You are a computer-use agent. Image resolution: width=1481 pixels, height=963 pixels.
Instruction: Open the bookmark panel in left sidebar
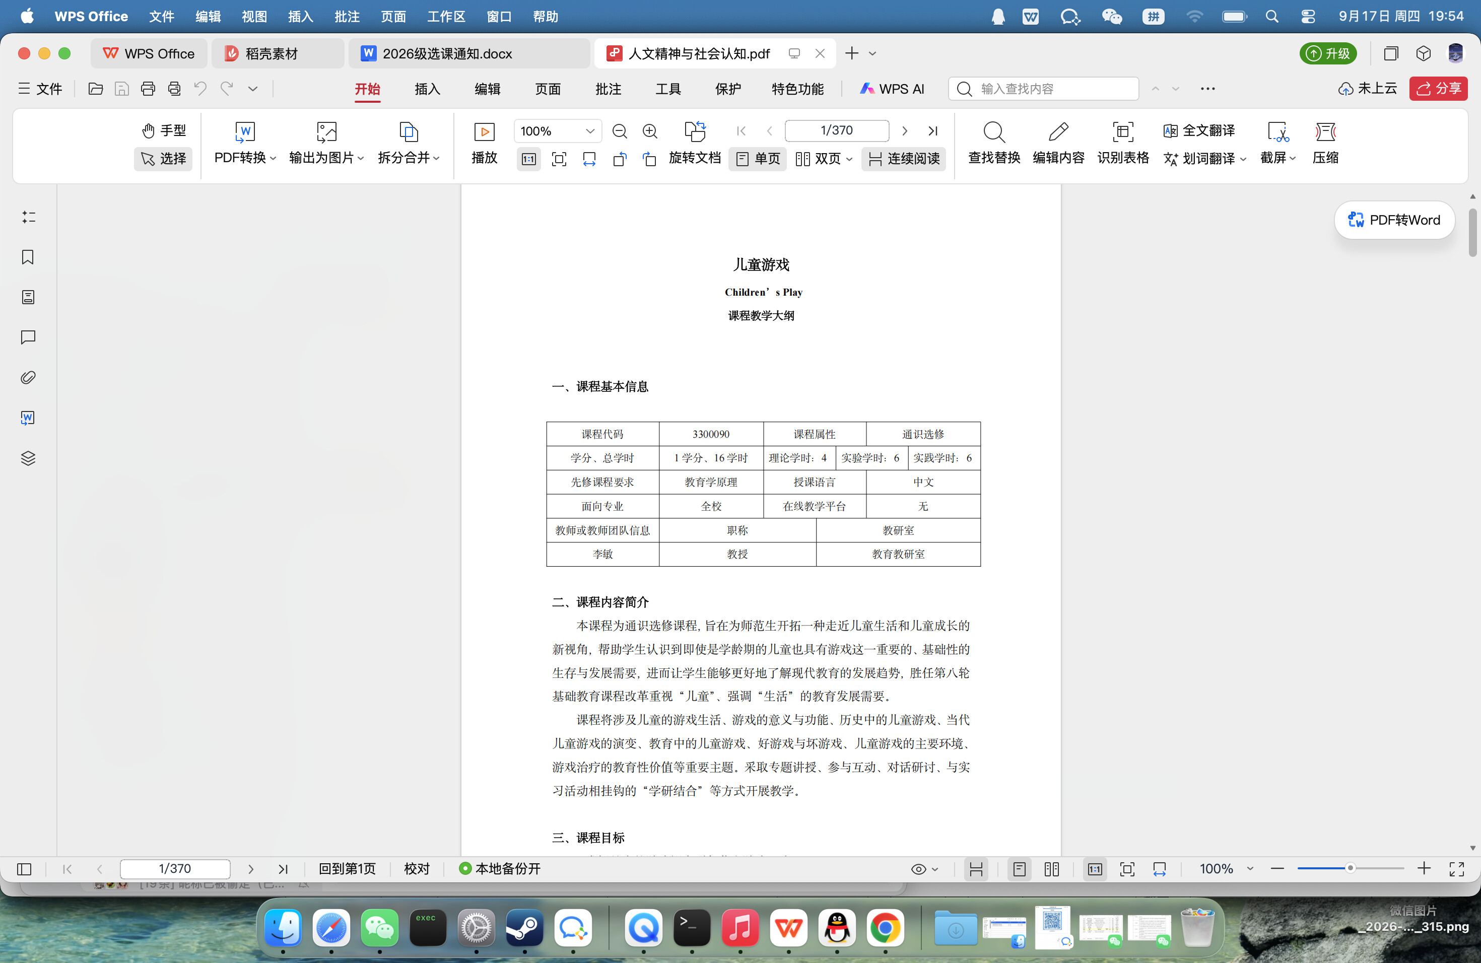click(x=28, y=257)
